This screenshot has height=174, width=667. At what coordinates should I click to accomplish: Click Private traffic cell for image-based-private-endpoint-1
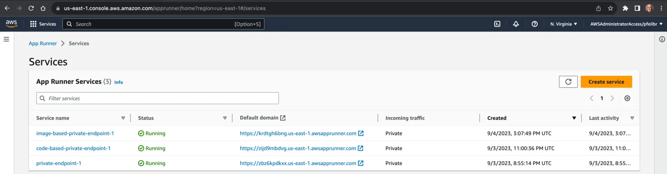coord(394,134)
